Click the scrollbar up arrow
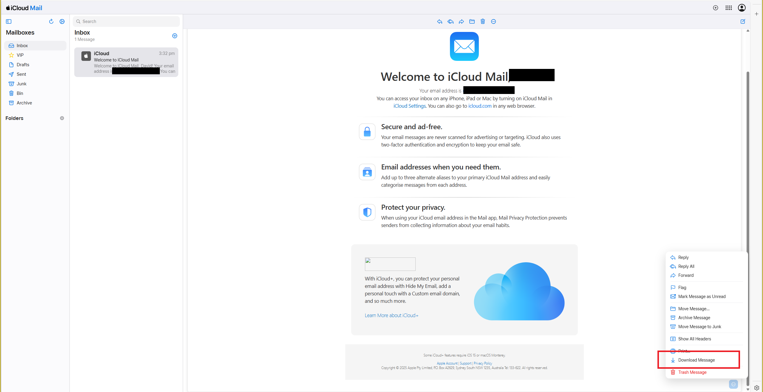 (x=747, y=31)
